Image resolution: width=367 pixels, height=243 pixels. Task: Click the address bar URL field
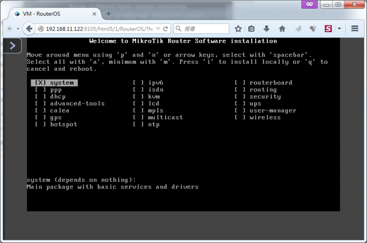(x=99, y=29)
